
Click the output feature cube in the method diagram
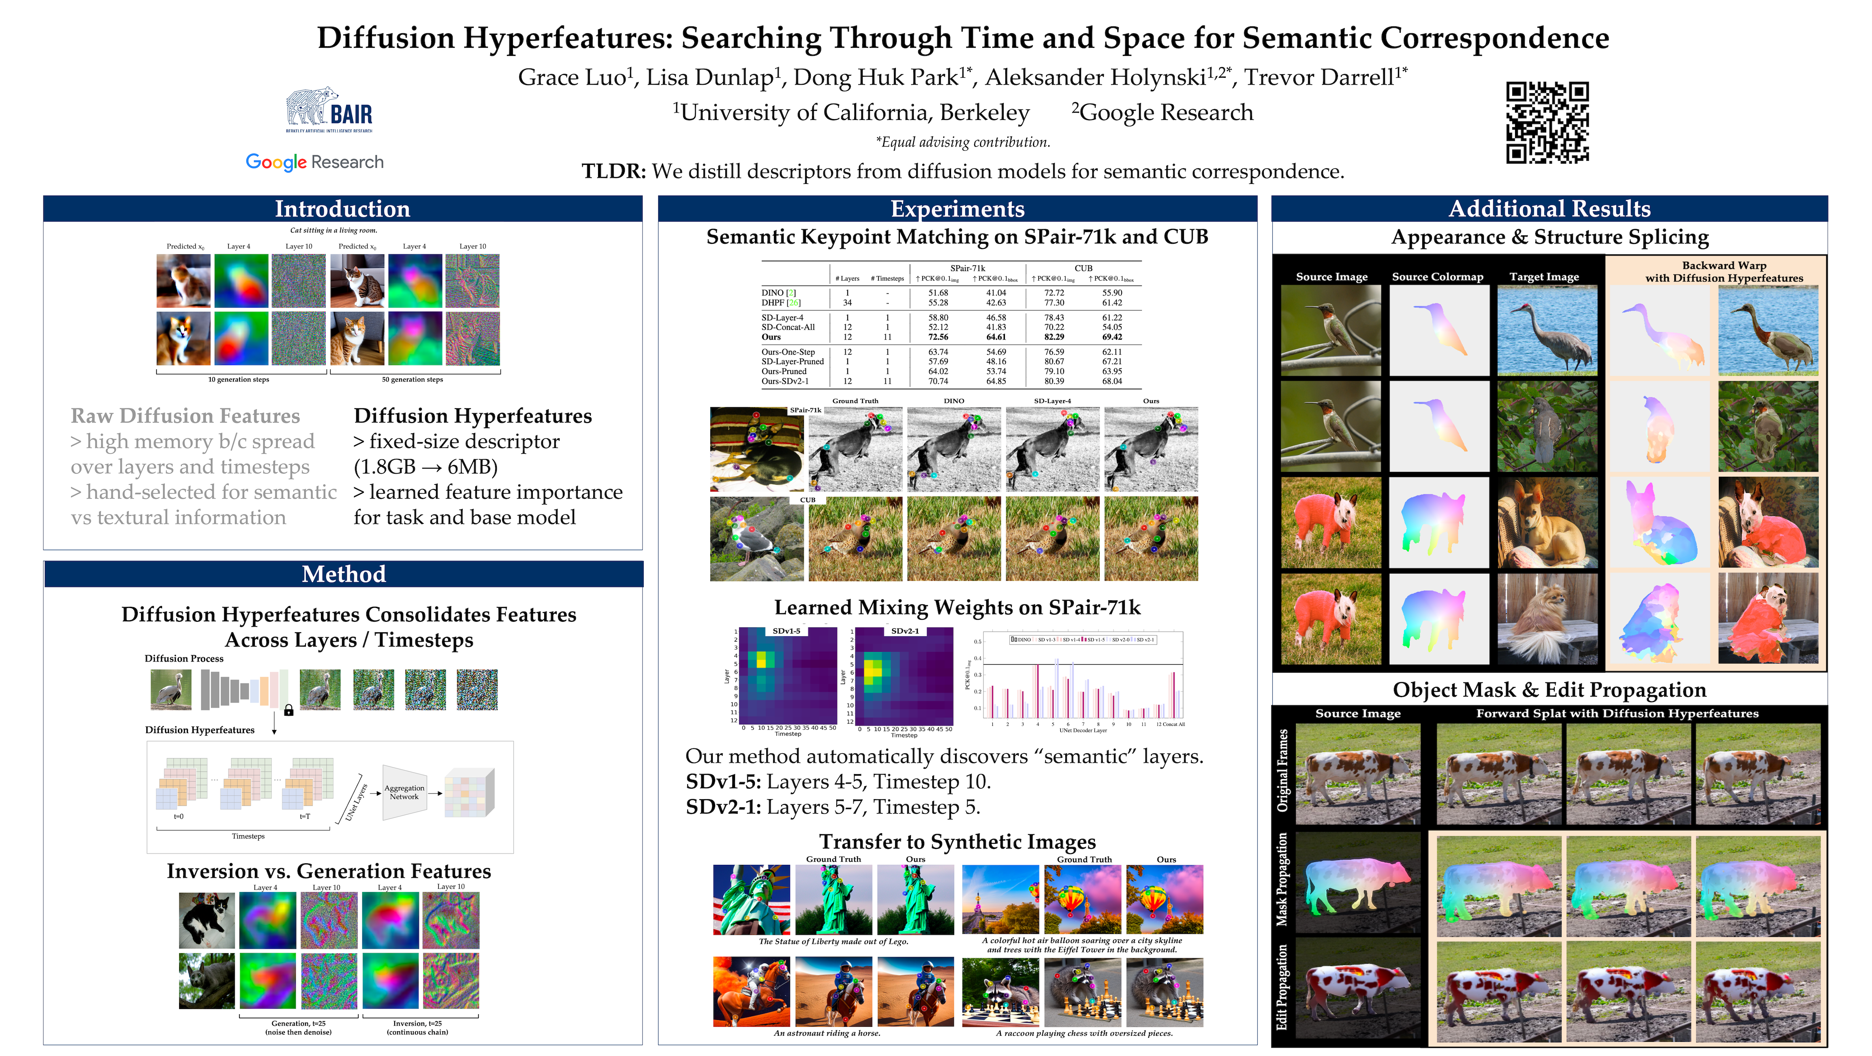pyautogui.click(x=469, y=792)
